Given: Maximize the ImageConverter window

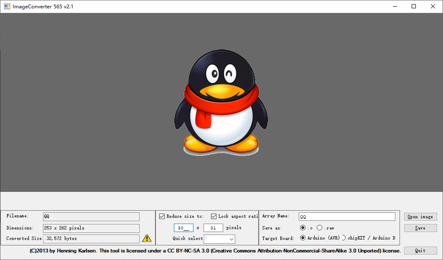Looking at the screenshot, I should (x=414, y=6).
